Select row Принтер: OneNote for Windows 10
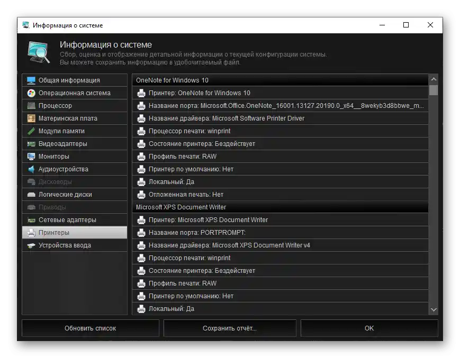Viewport: 460px width, 358px height. tap(280, 93)
